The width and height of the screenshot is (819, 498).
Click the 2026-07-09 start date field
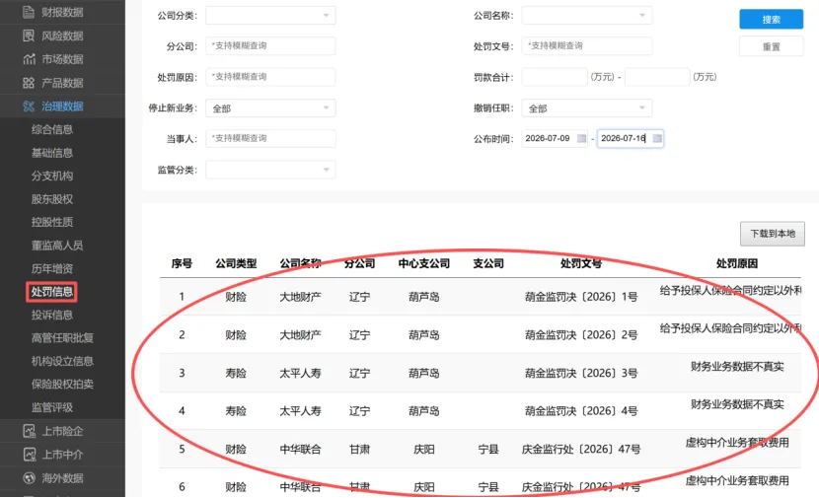point(555,138)
